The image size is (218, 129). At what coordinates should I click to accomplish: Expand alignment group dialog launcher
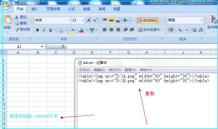162,38
